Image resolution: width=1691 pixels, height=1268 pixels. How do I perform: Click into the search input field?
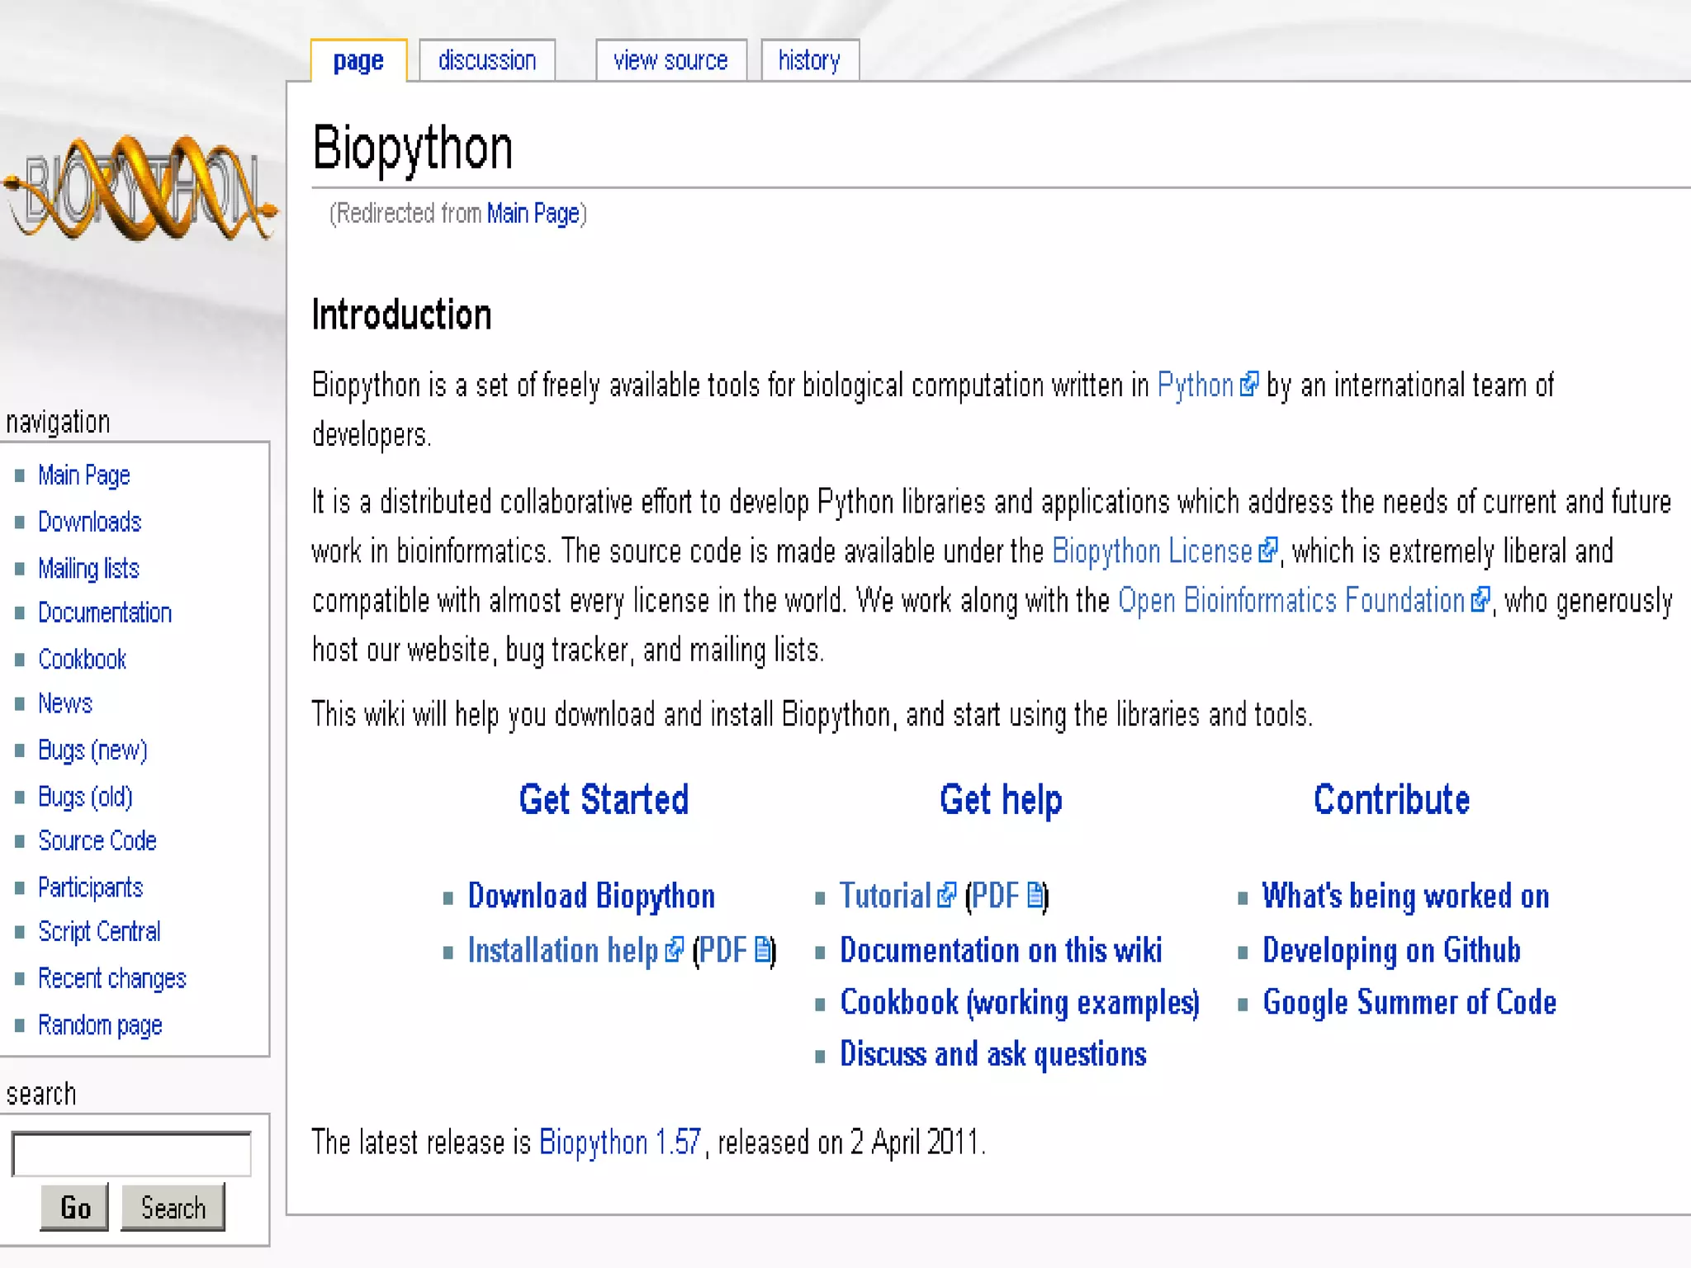[131, 1154]
